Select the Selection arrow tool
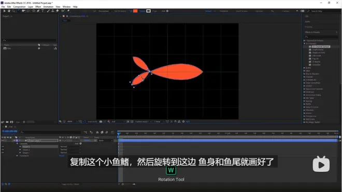This screenshot has width=342, height=192. [x=4, y=11]
